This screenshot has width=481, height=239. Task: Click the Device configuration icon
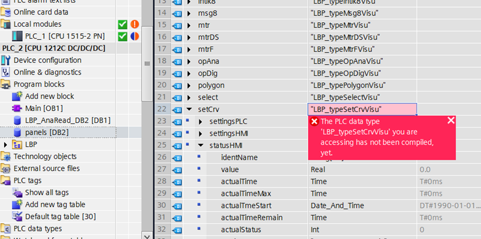click(6, 60)
